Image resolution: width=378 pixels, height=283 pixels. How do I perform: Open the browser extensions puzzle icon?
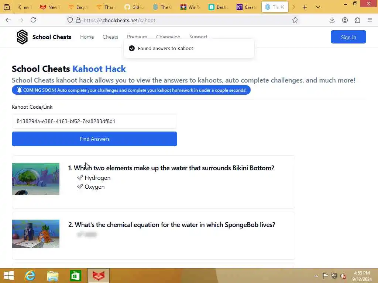pos(357,20)
